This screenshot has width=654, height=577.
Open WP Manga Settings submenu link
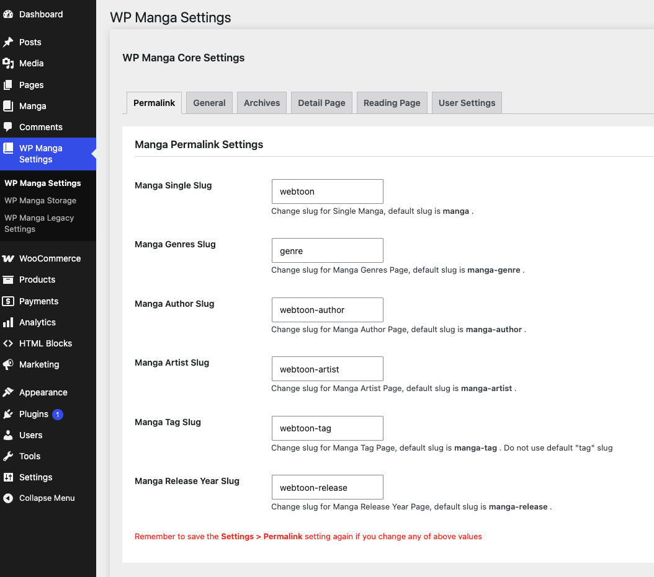coord(43,183)
